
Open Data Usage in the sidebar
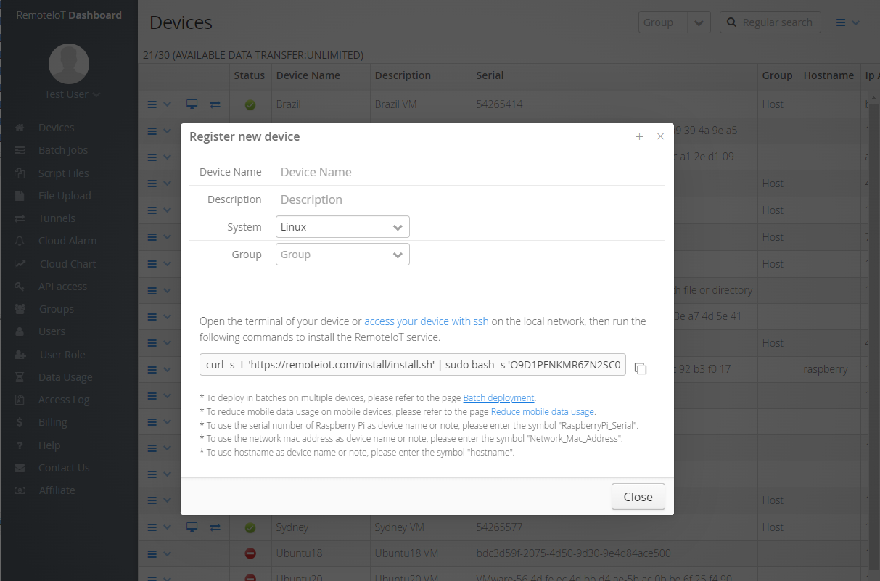tap(65, 377)
